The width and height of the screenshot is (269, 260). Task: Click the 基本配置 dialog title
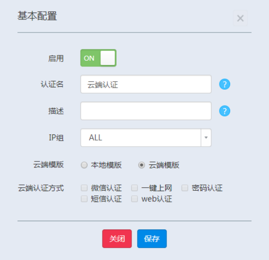click(37, 16)
